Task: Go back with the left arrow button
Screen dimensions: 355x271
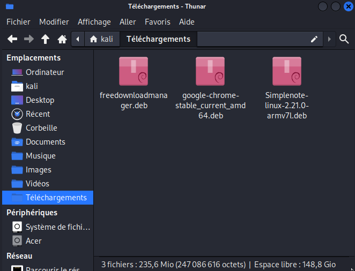Action: [x=12, y=39]
